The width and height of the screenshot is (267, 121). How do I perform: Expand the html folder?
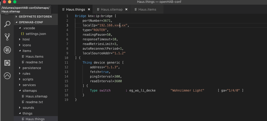tap(26, 40)
